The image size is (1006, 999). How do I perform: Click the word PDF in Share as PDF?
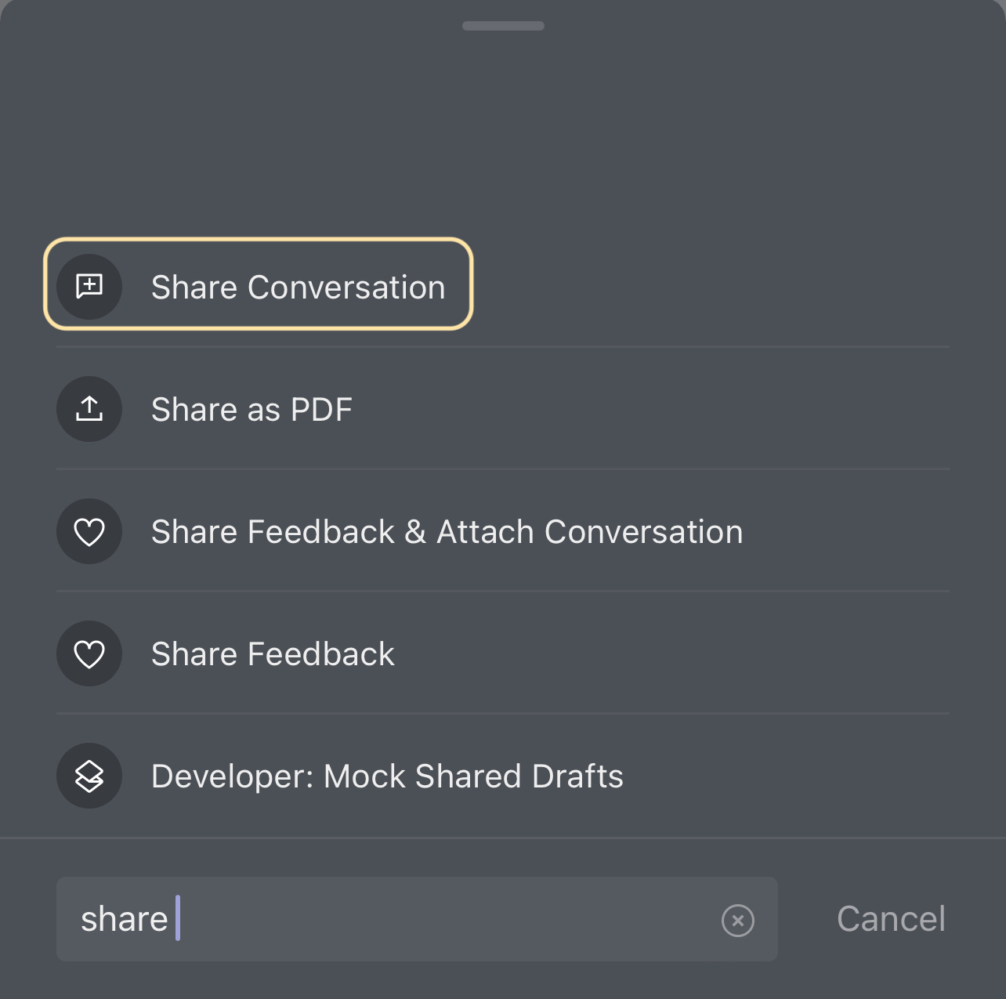[321, 410]
